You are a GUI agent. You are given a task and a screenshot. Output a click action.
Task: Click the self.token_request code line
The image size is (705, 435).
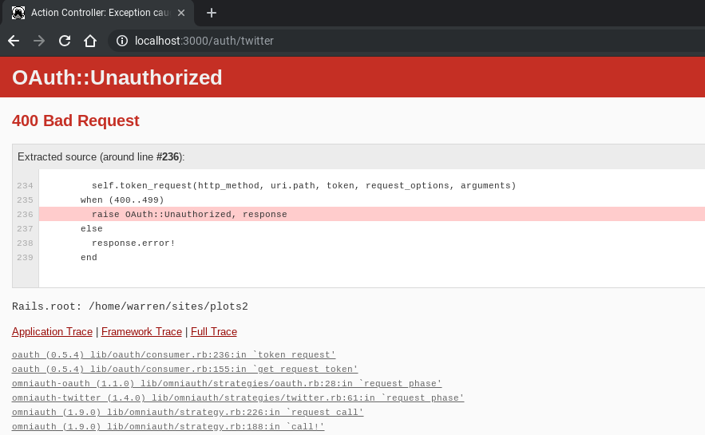(304, 186)
